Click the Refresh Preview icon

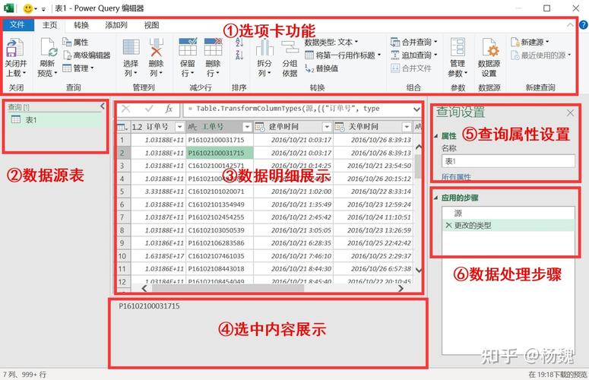click(x=48, y=48)
